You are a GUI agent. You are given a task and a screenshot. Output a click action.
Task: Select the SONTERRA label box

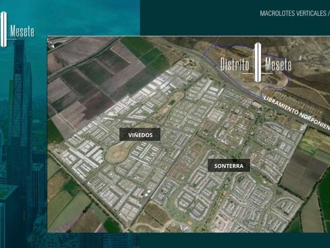pos(229,165)
